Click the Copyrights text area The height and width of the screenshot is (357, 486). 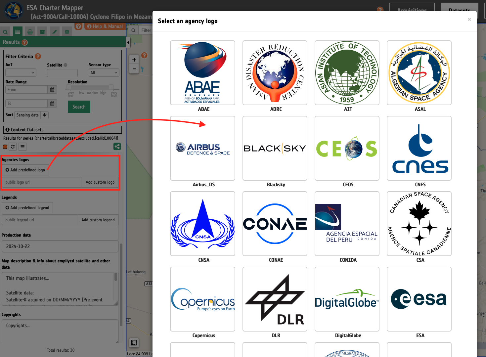pos(60,332)
